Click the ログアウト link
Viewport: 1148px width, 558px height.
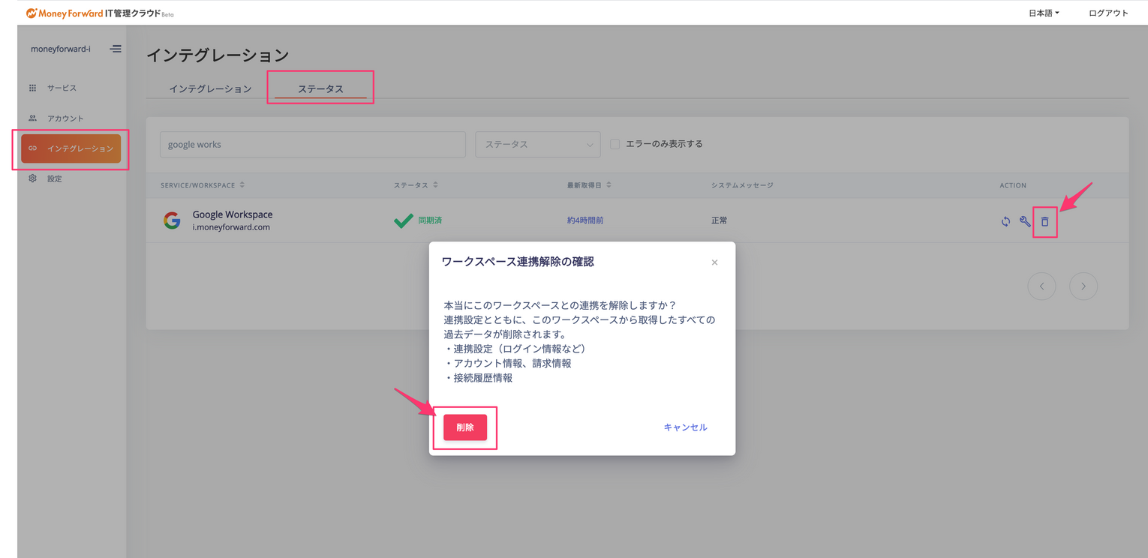coord(1108,13)
